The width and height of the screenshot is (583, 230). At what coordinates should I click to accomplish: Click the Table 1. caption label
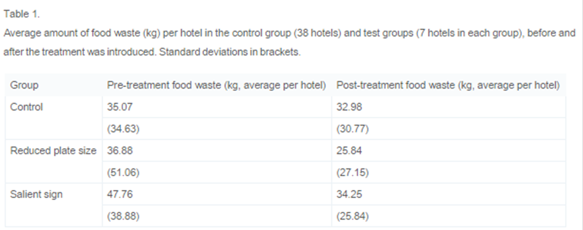[x=21, y=14]
